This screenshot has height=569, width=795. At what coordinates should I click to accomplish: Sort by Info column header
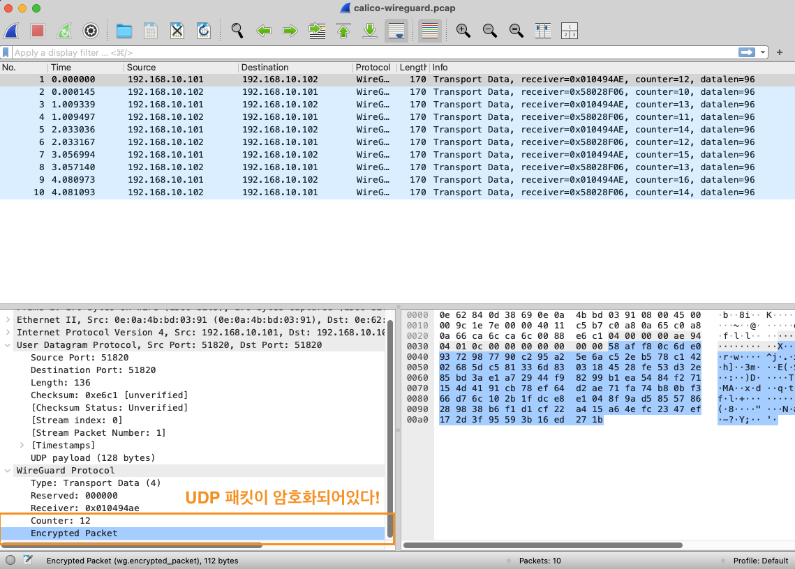(612, 68)
